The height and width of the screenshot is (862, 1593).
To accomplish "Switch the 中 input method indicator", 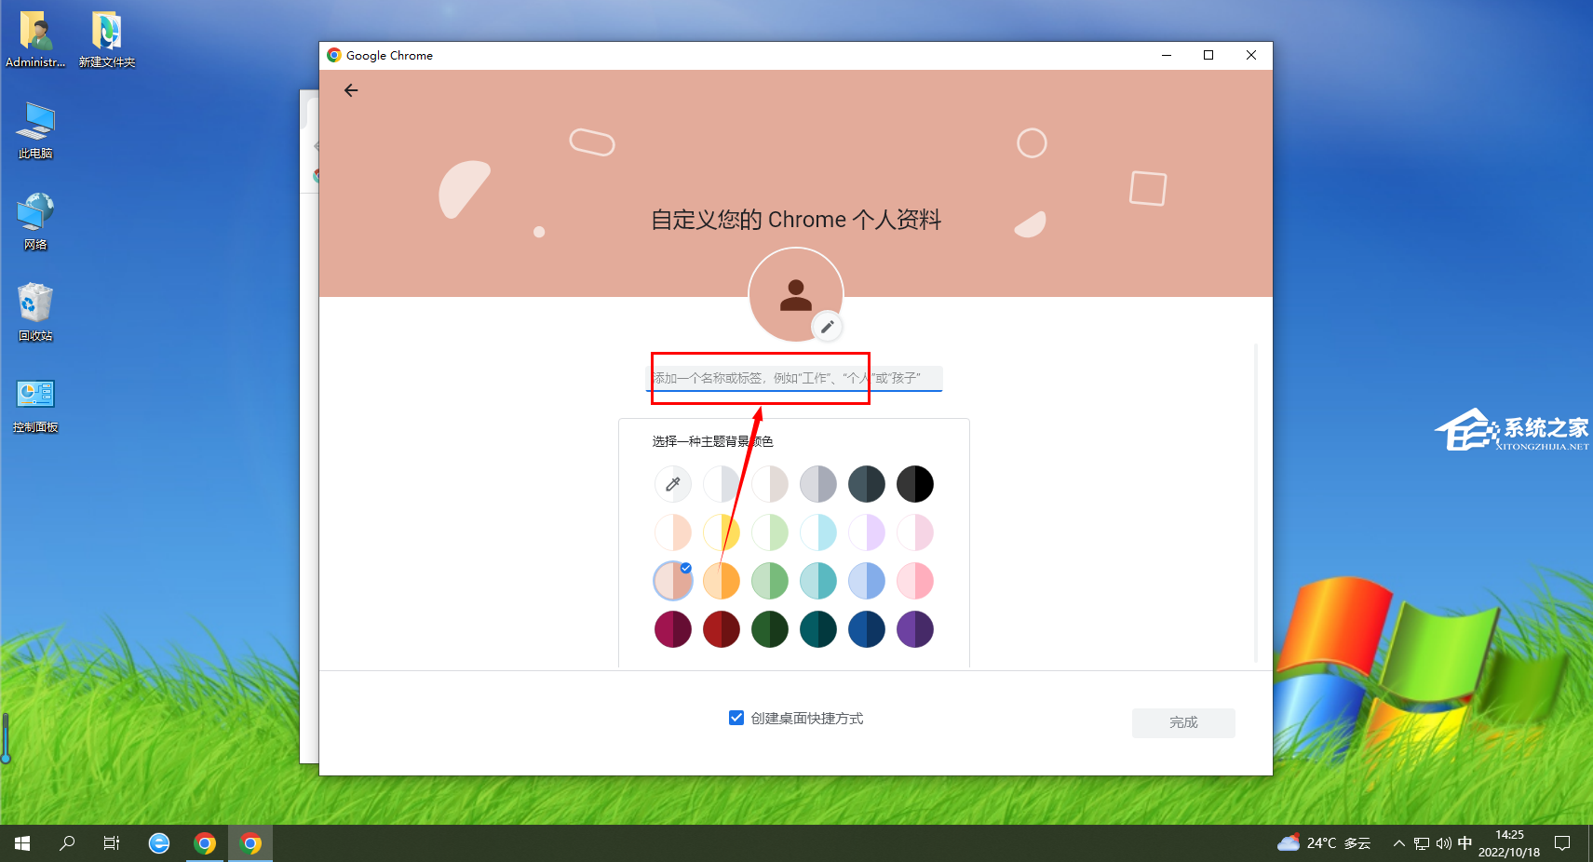I will click(x=1465, y=843).
